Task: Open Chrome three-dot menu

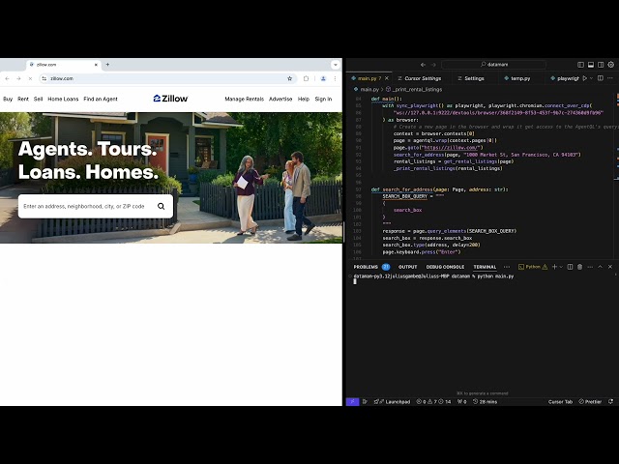Action: click(335, 78)
